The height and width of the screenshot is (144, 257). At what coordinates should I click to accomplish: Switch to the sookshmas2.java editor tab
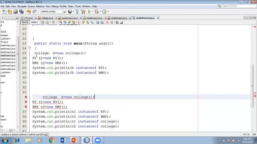pos(94,18)
